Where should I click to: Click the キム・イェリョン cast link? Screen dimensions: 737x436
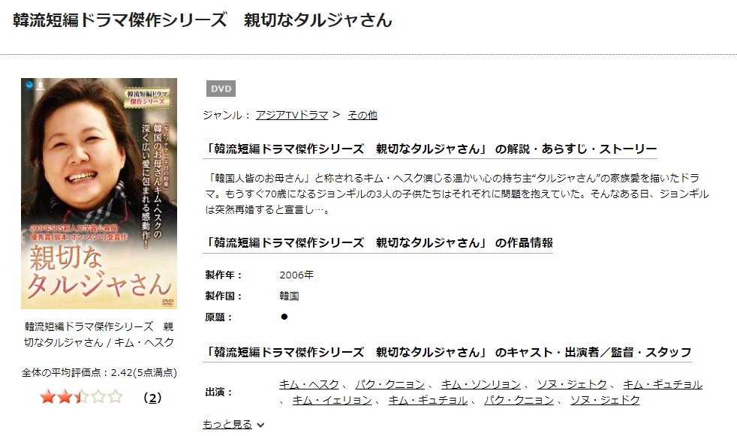pos(332,400)
